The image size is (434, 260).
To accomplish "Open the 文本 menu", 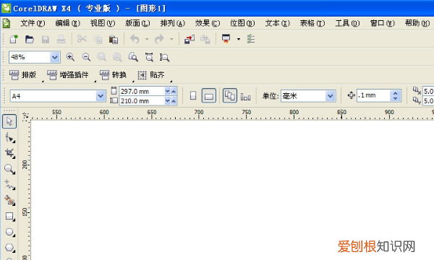I will click(x=277, y=23).
